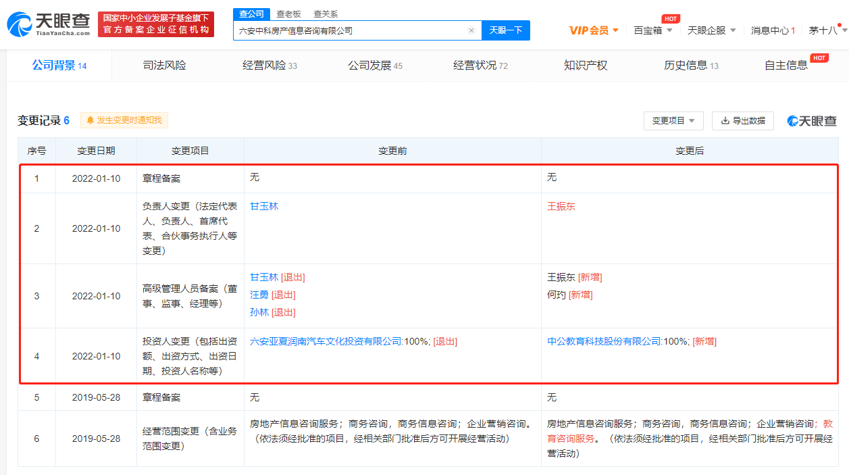849x475 pixels.
Task: Open 孙林 link in 高级管理人员备案 row
Action: [259, 312]
